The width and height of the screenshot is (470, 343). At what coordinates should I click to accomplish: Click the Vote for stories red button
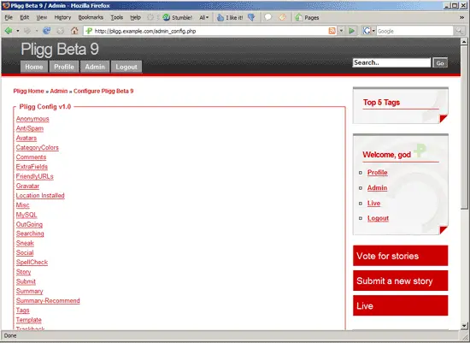pos(401,256)
